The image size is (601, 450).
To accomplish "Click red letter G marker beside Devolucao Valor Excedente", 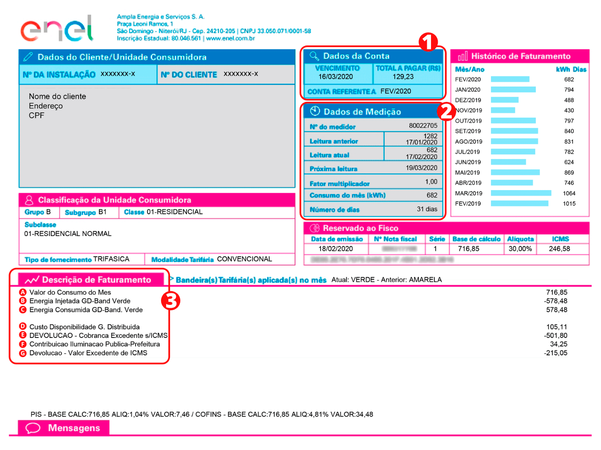I will [x=23, y=353].
